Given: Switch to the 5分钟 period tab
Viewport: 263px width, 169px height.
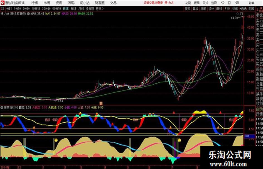Looking at the screenshot, I should (x=26, y=9).
